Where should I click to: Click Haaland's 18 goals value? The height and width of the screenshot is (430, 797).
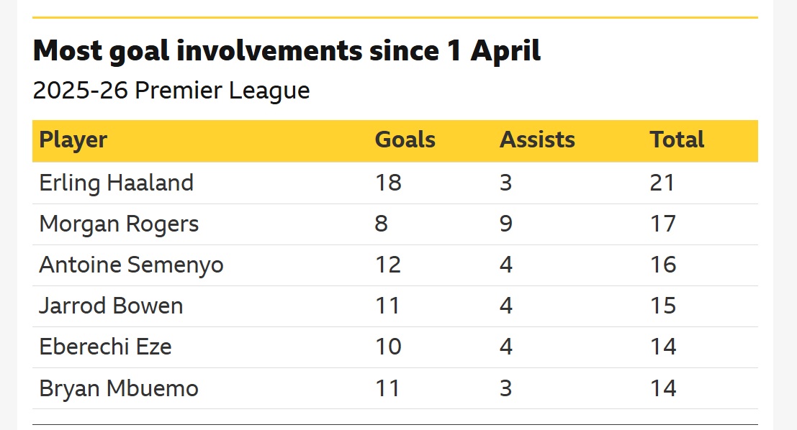[388, 183]
